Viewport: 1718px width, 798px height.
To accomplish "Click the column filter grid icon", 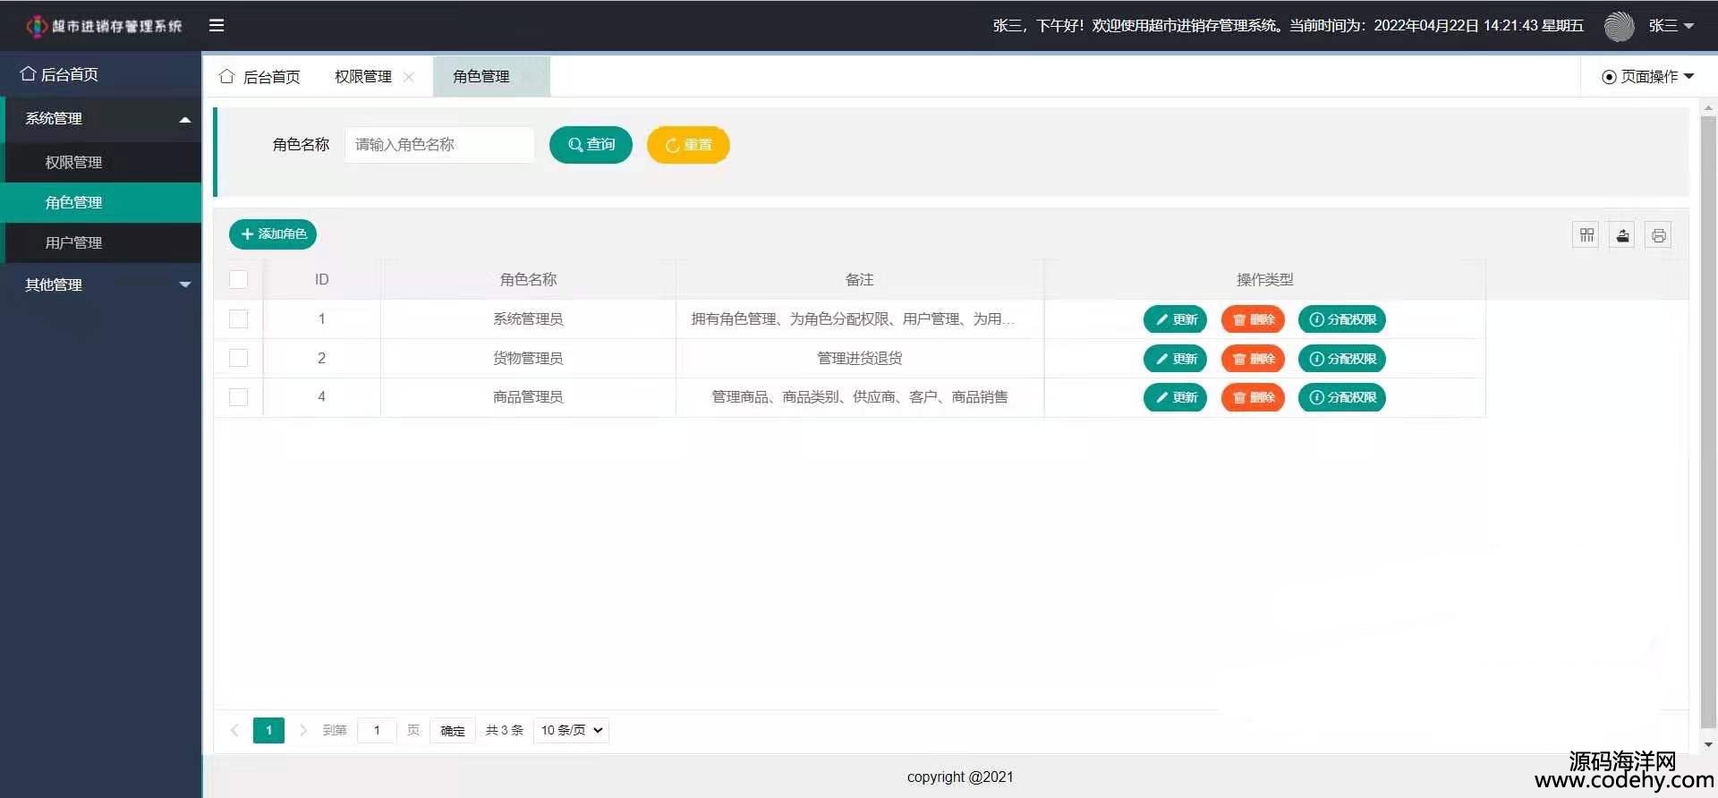I will click(1586, 235).
